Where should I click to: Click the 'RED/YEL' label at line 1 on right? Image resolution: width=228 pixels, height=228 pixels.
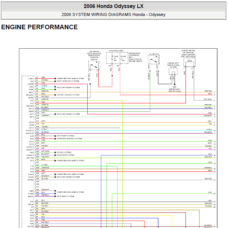point(208,91)
